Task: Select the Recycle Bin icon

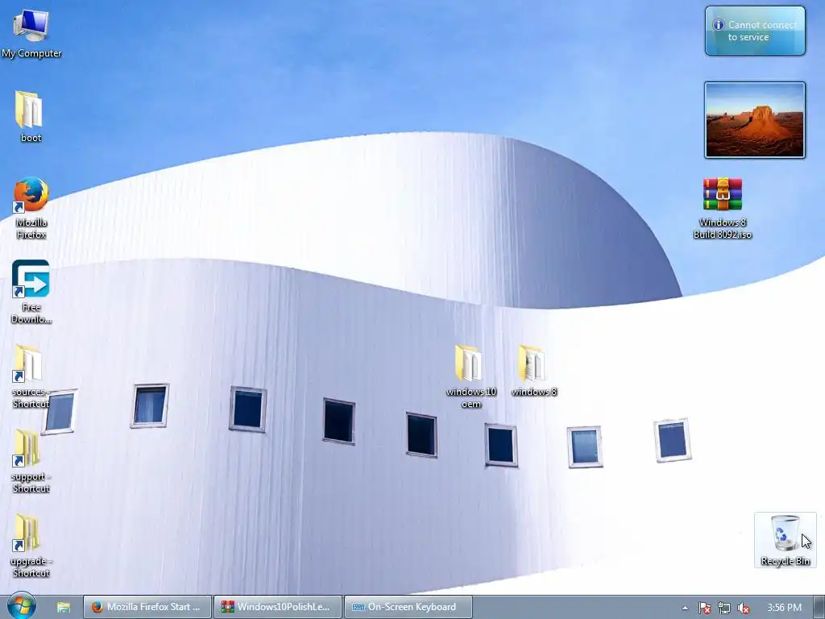Action: (x=785, y=540)
